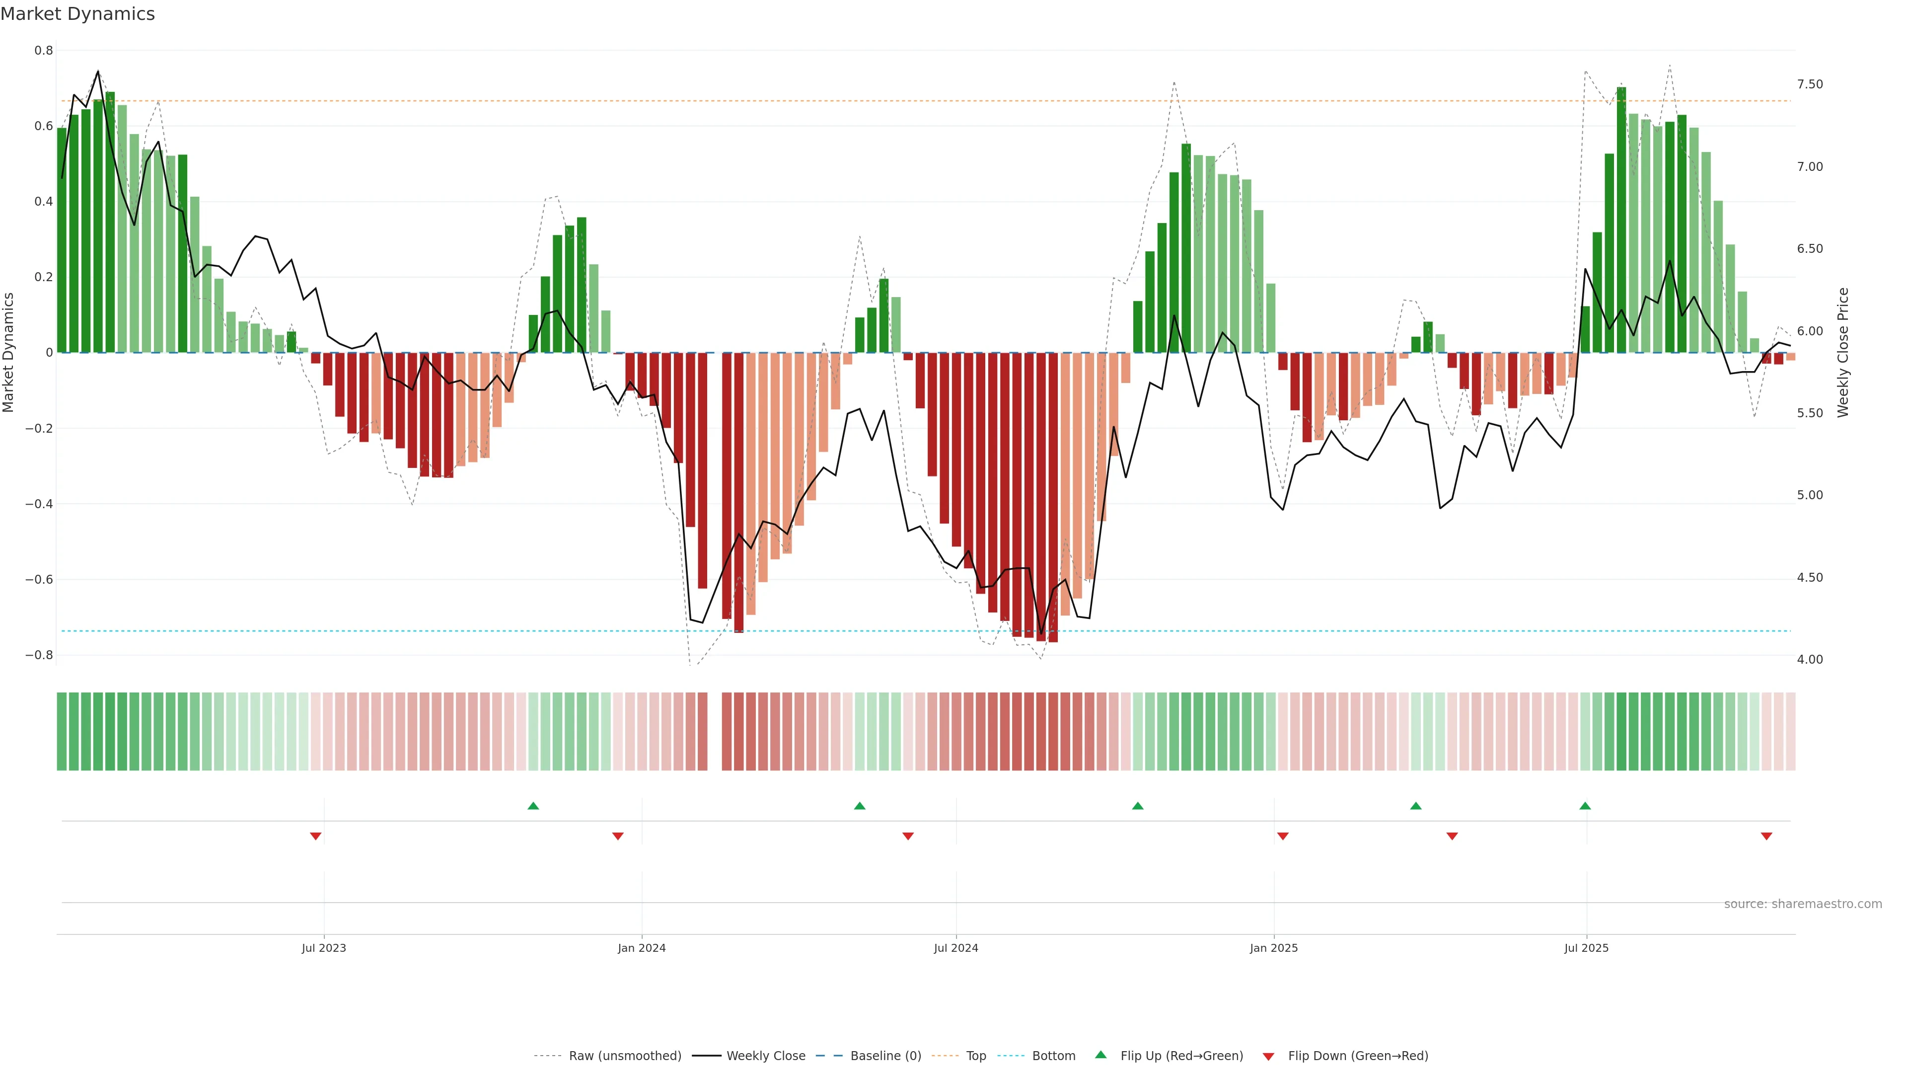Screen dimensions: 1907x1073
Task: Click the flip-down marker near January 2025
Action: [1283, 836]
